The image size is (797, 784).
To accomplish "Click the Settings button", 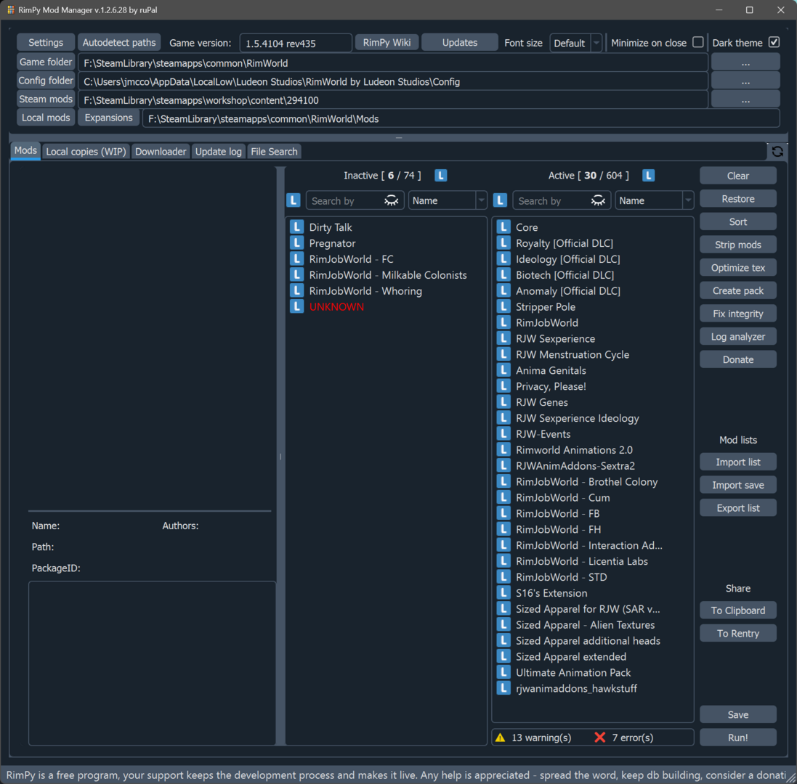I will pos(46,42).
